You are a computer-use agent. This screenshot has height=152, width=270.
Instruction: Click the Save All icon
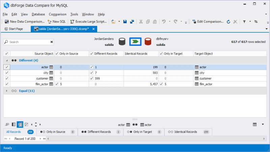point(132,22)
